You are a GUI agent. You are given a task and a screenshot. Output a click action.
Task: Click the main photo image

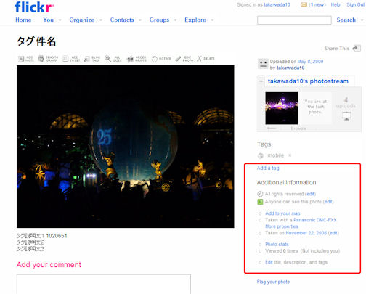[x=126, y=147]
